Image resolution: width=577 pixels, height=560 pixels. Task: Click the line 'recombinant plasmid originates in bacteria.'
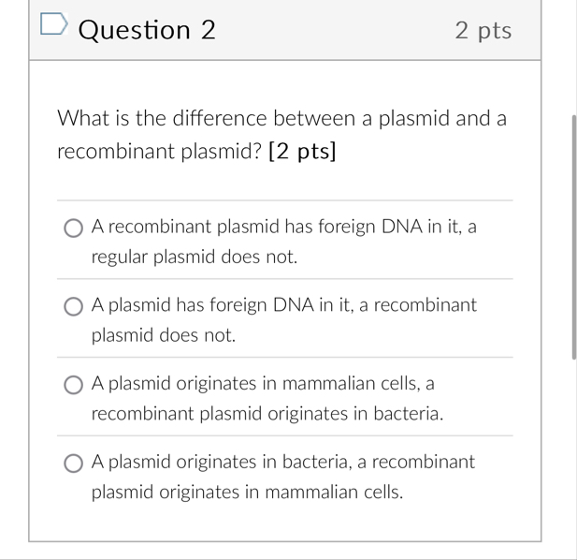pos(267,413)
